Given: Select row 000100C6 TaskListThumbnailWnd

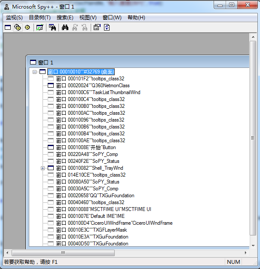Looking at the screenshot, I should 98,92.
